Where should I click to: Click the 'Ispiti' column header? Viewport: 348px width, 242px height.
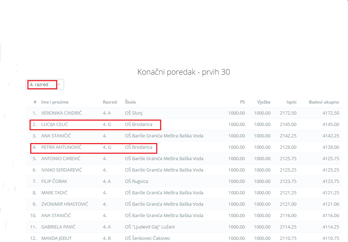(291, 102)
